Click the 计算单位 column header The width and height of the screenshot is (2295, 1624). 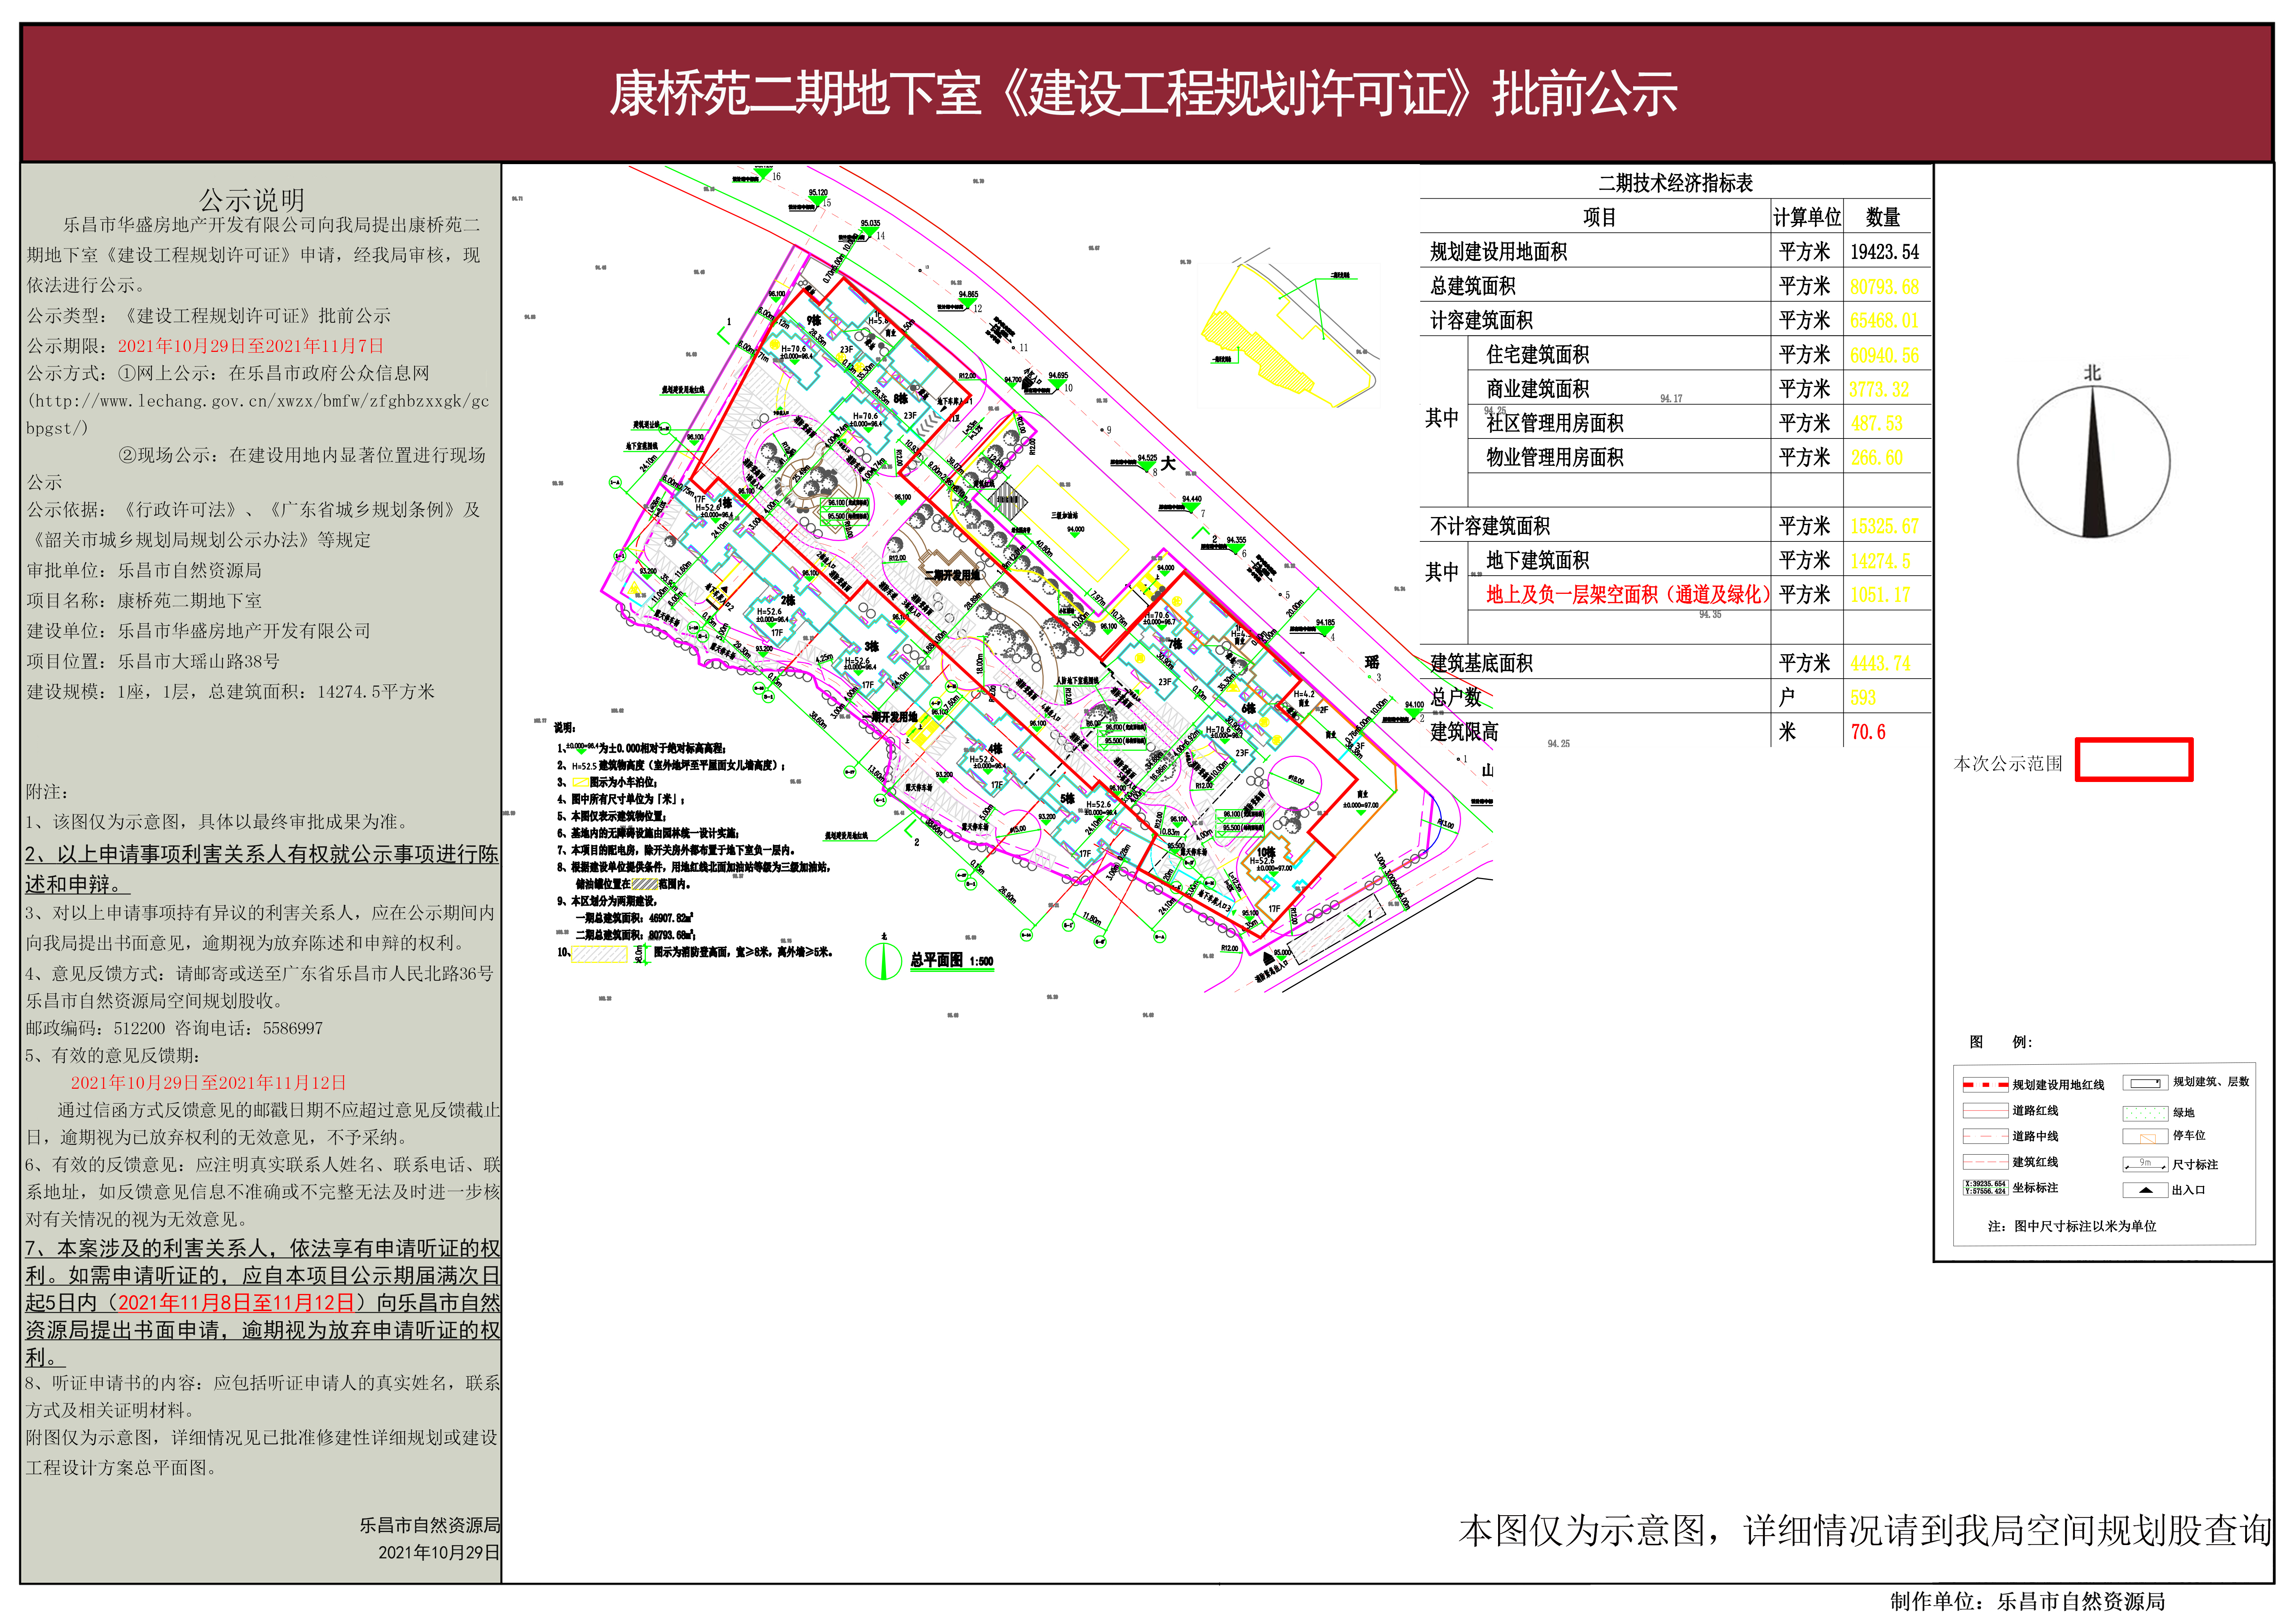[1807, 217]
